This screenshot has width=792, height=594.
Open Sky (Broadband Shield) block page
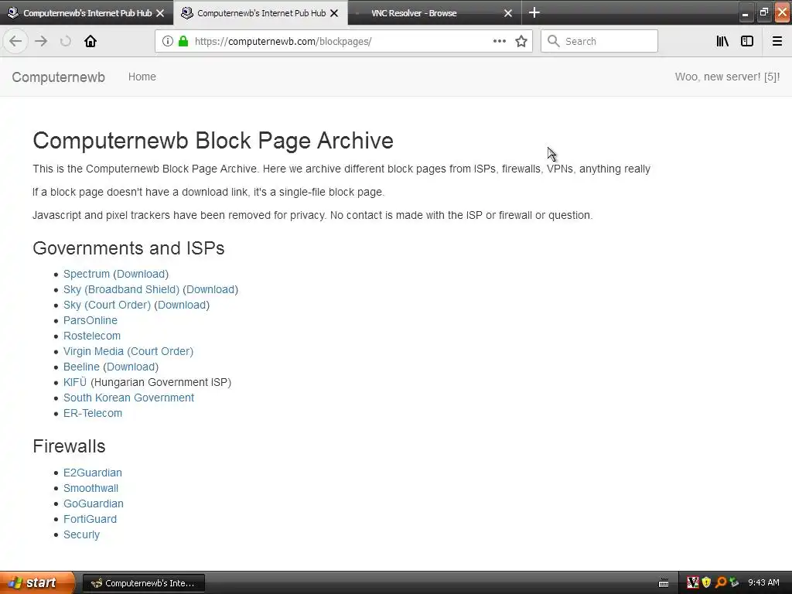click(121, 289)
